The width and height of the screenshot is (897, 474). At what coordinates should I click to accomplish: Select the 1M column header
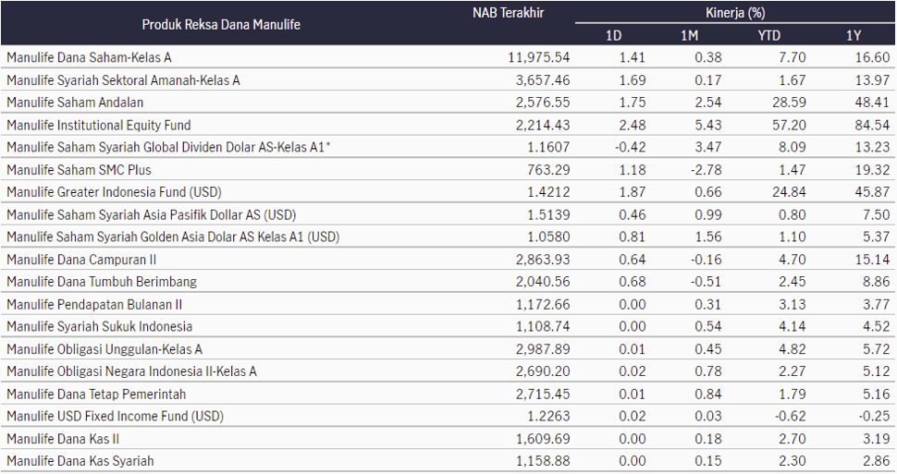click(x=689, y=35)
